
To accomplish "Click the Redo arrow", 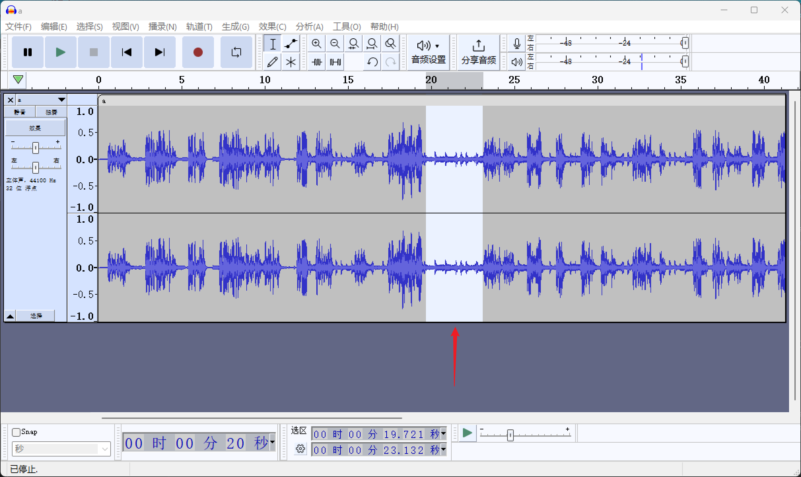I will point(391,62).
